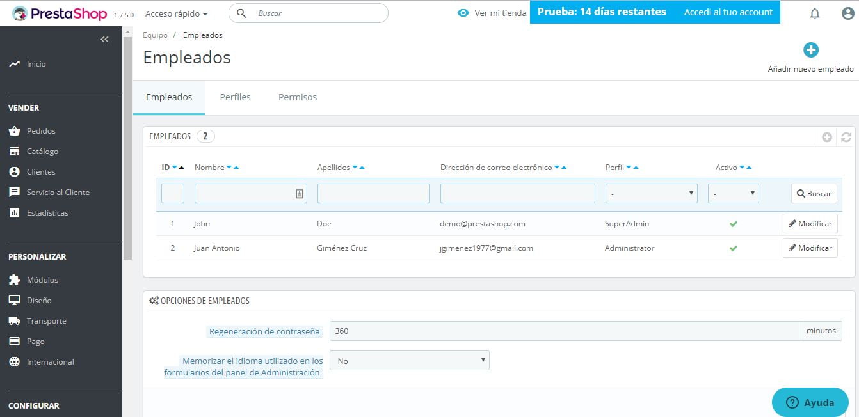Open Añadir nuevo empleado
859x417 pixels.
point(810,49)
